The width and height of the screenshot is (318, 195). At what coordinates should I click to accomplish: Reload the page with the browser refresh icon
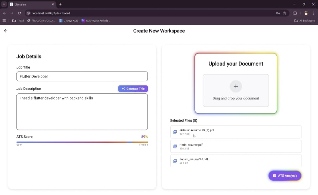pyautogui.click(x=19, y=13)
